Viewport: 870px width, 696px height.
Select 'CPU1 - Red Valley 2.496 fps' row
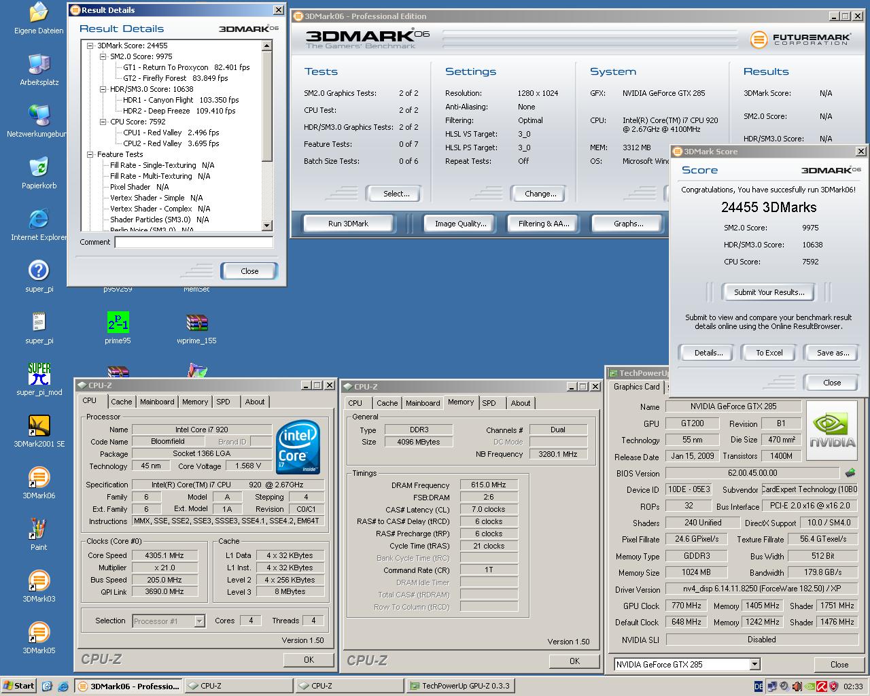coord(171,133)
